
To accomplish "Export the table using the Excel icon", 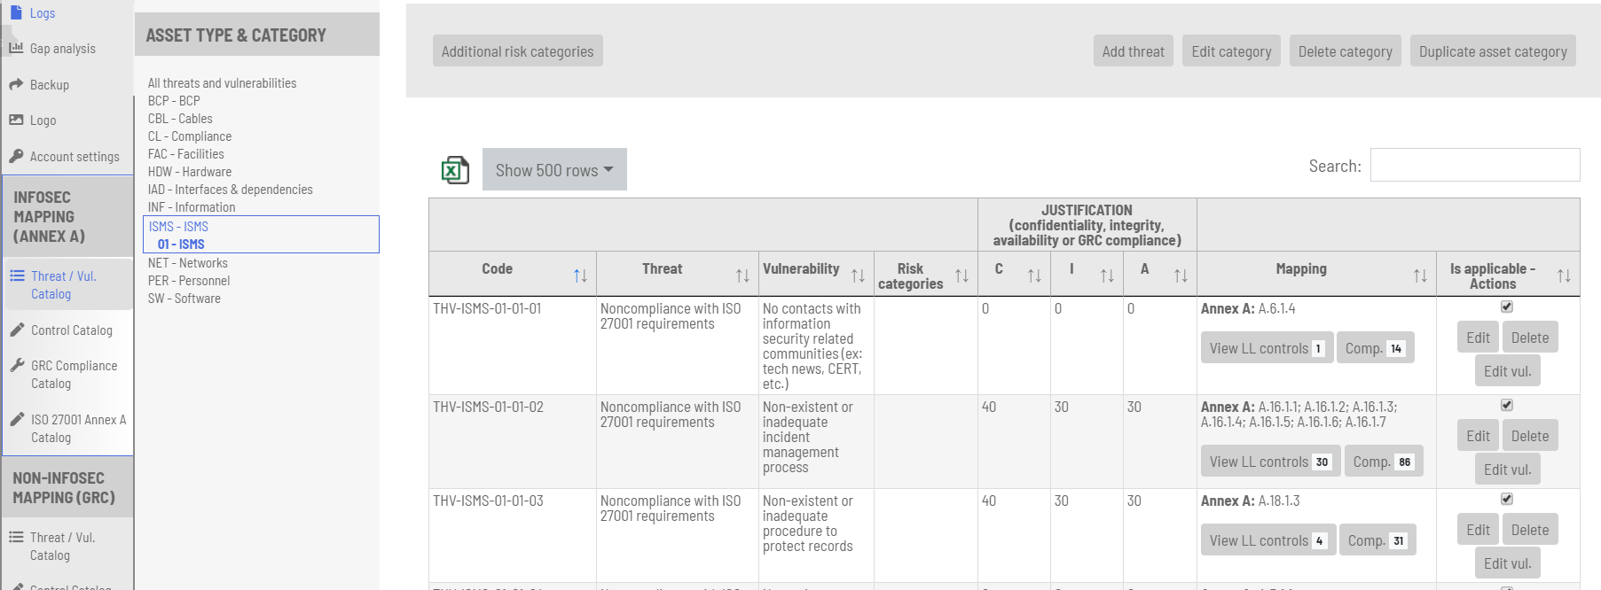I will tap(454, 169).
